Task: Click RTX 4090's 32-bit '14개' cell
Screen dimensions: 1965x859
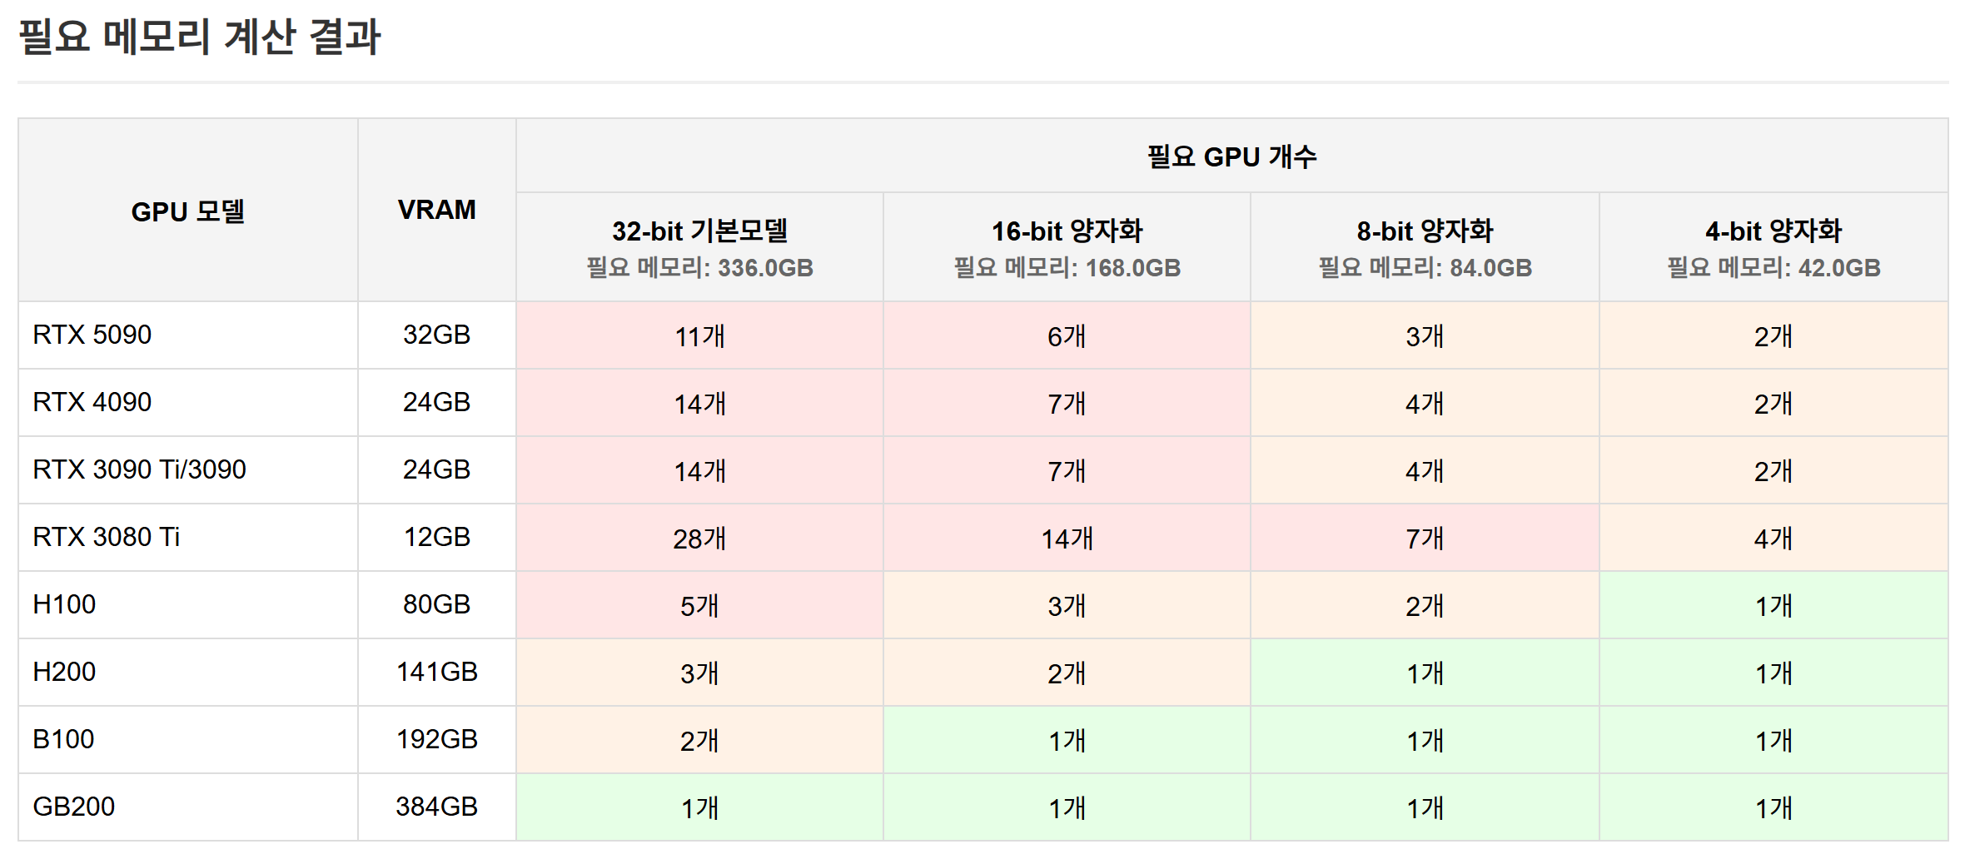Action: pos(700,403)
